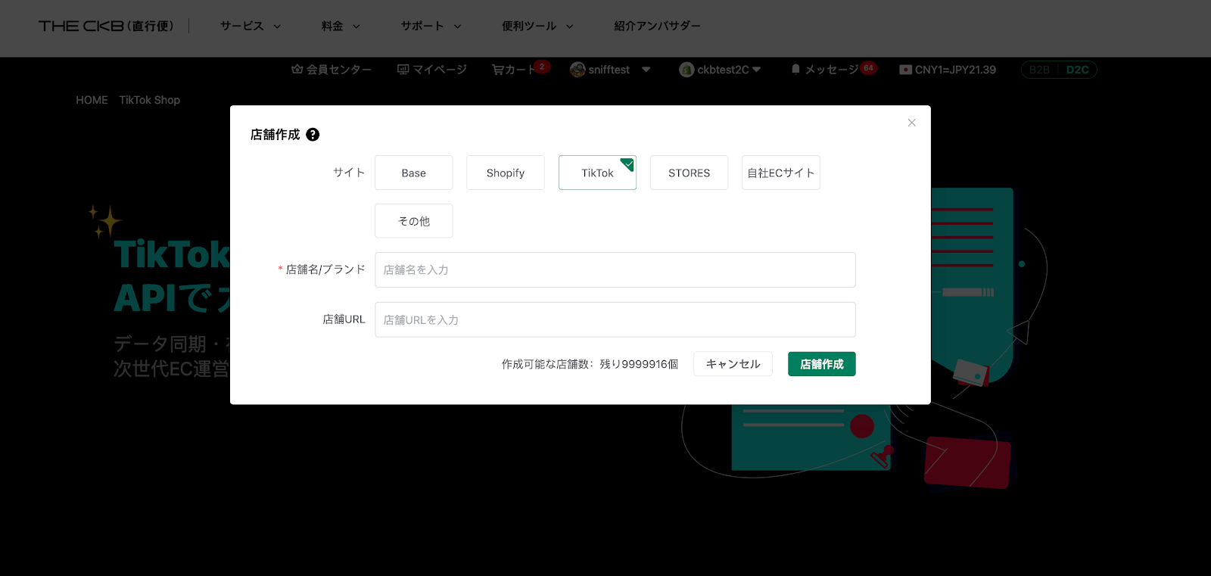Click the green 店舗作成 button
The image size is (1211, 576).
point(822,364)
